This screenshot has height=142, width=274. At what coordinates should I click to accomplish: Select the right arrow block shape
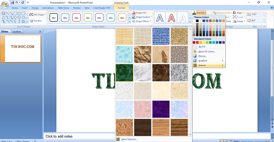[15, 17]
